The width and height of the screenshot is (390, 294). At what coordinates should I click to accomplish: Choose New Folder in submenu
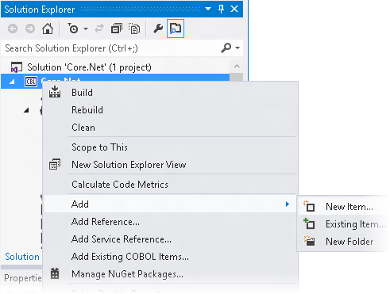[344, 242]
